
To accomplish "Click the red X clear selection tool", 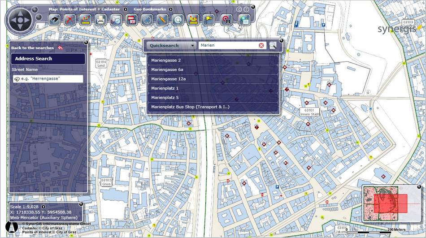I will coord(70,20).
